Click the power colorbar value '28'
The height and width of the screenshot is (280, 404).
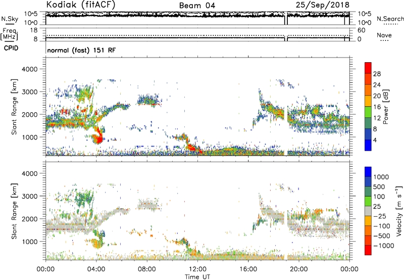(x=377, y=74)
